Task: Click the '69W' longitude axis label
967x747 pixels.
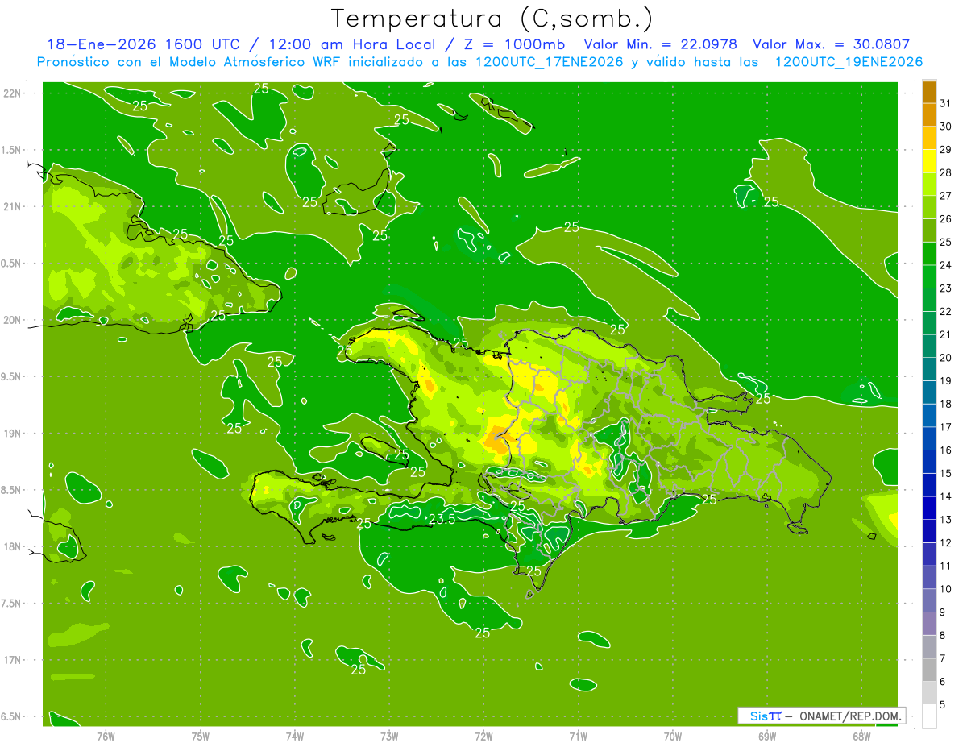Action: pyautogui.click(x=767, y=736)
